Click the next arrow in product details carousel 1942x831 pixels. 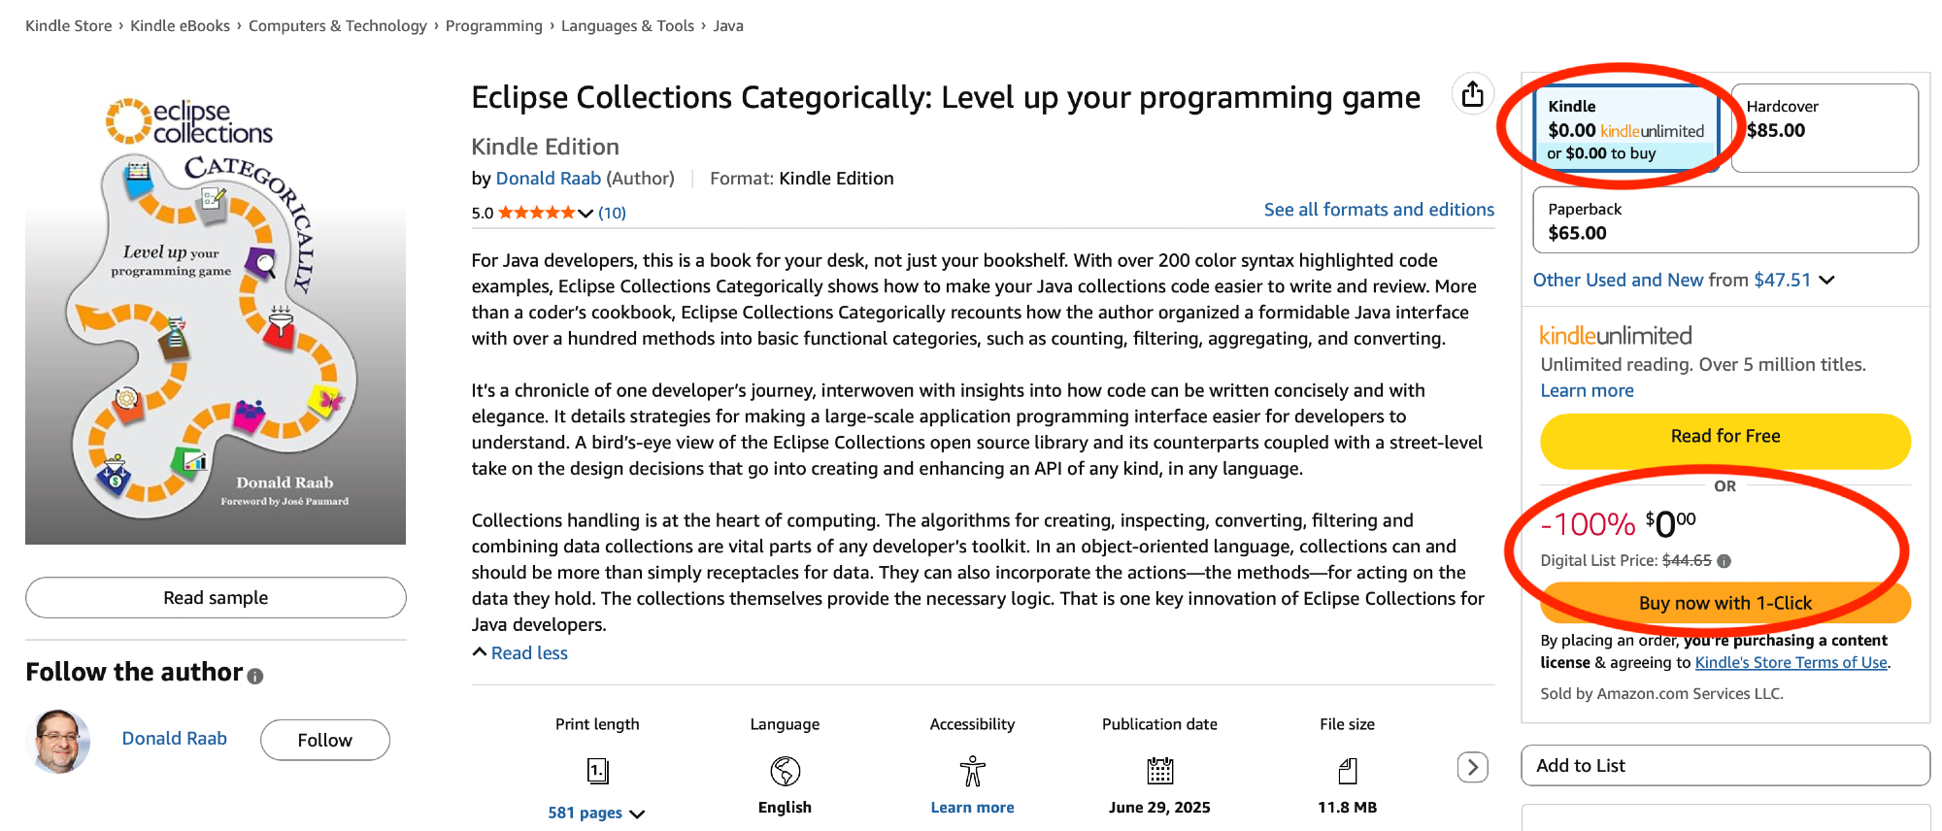tap(1472, 767)
